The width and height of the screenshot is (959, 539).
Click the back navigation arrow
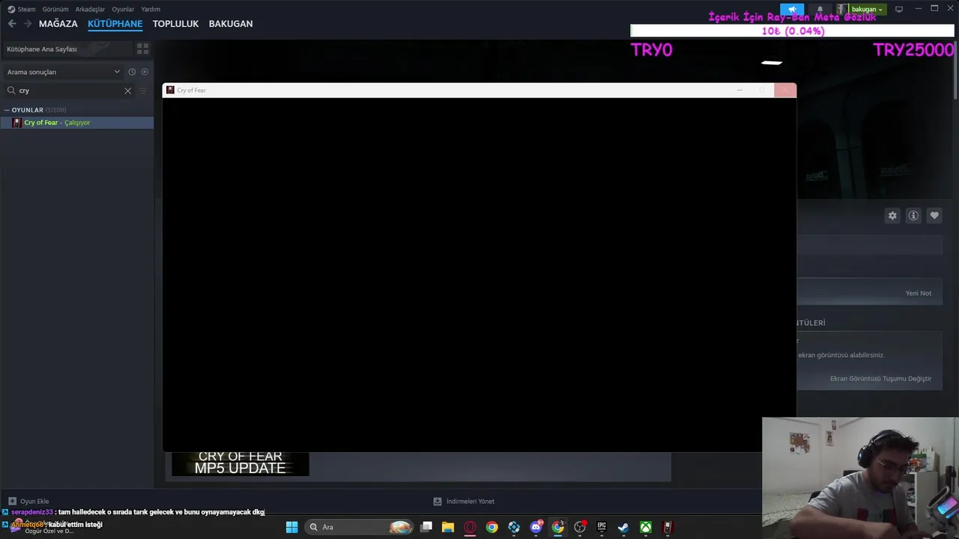[x=12, y=24]
